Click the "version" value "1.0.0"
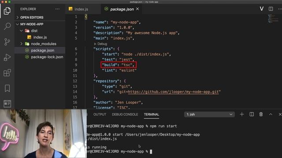282x158 pixels. click(x=125, y=28)
